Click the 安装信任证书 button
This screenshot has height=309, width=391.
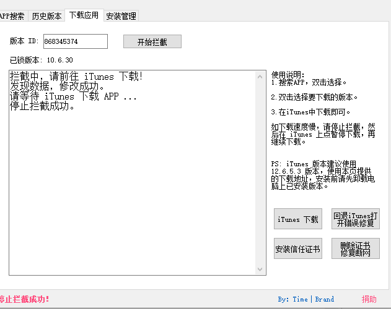[x=298, y=248]
